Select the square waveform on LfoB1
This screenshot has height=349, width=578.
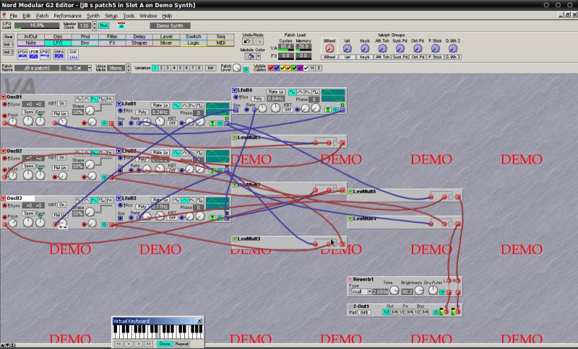(200, 106)
